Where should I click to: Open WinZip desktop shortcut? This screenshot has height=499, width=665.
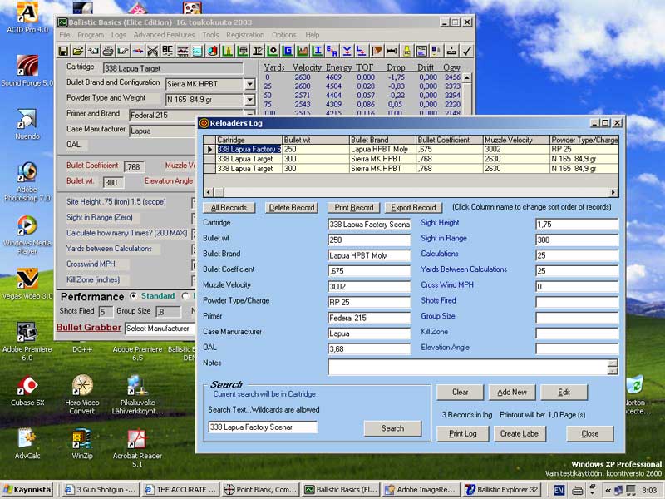[x=81, y=444]
